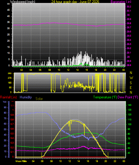Click the 16 hour tick on bottom graph

click(x=88, y=161)
